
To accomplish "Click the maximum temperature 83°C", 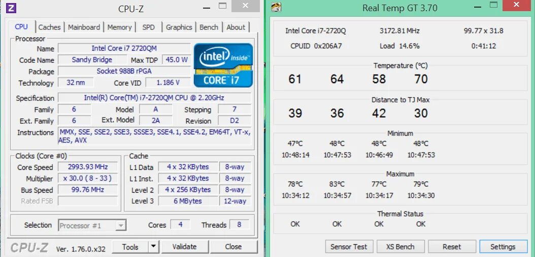I will pos(337,184).
